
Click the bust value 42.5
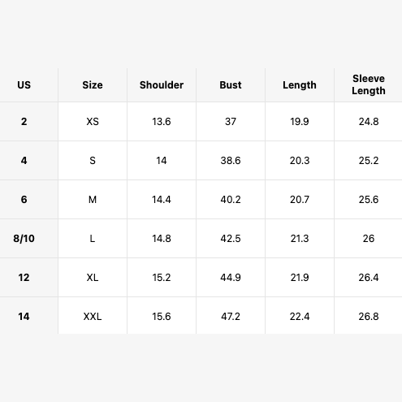click(x=231, y=239)
